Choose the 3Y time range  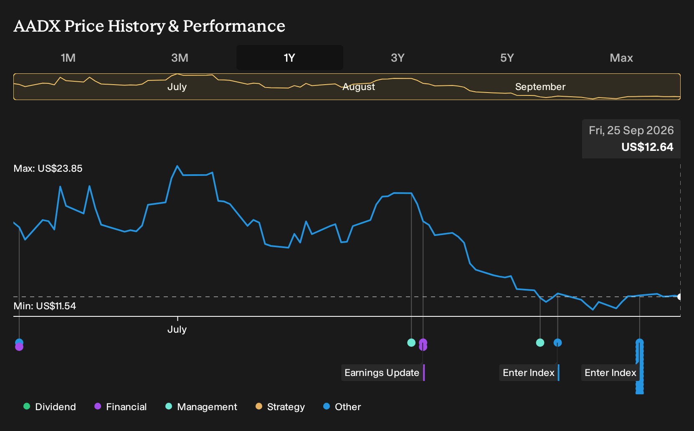coord(398,58)
